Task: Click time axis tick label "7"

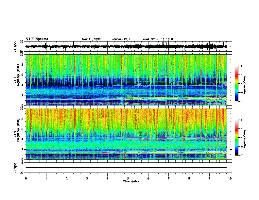Action: click(x=169, y=178)
